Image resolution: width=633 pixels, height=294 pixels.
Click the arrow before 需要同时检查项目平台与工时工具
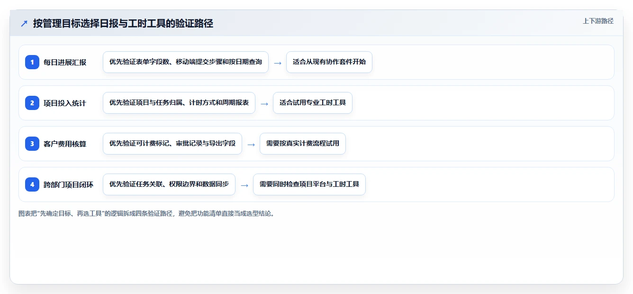pyautogui.click(x=244, y=185)
